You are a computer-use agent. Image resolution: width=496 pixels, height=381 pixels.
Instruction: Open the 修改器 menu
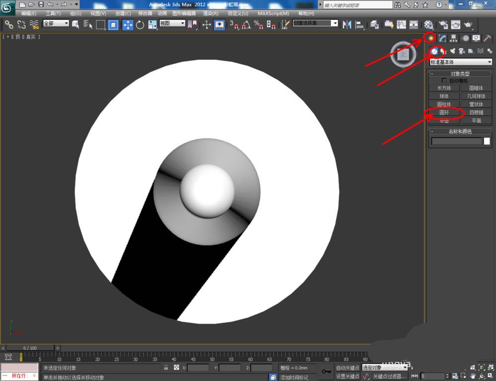click(145, 13)
